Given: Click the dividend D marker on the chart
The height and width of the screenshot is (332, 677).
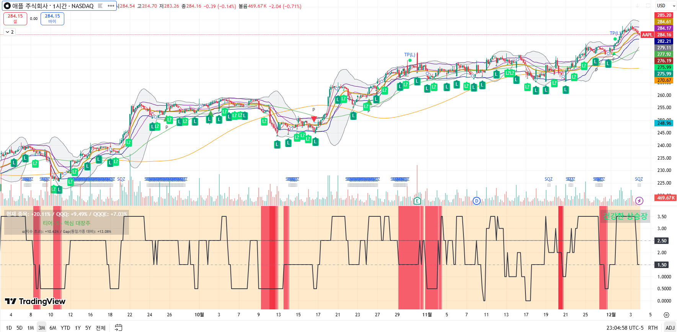Looking at the screenshot, I should tap(476, 201).
